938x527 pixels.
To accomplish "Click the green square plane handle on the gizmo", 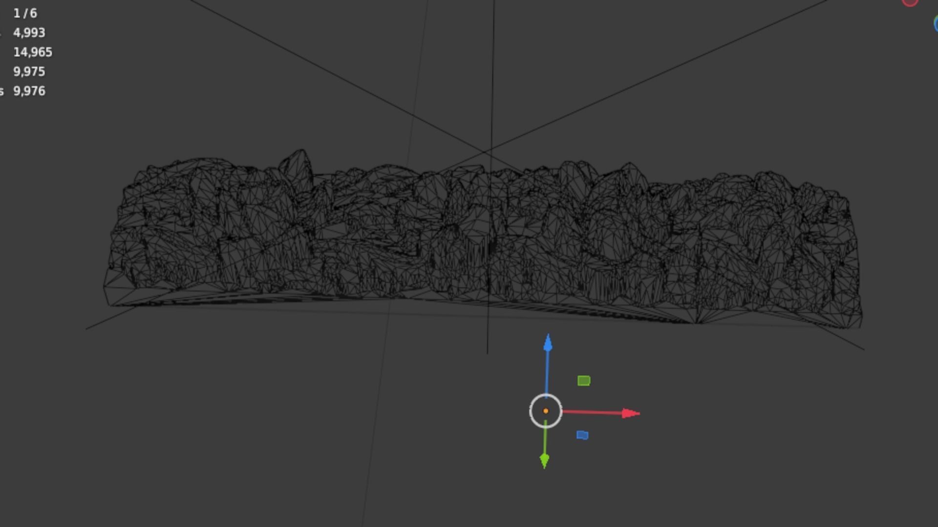I will (x=584, y=381).
